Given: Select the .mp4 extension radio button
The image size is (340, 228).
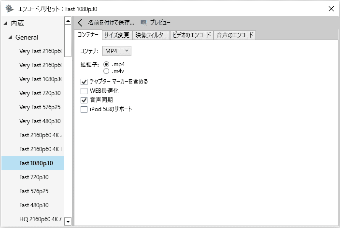Looking at the screenshot, I should [106, 64].
